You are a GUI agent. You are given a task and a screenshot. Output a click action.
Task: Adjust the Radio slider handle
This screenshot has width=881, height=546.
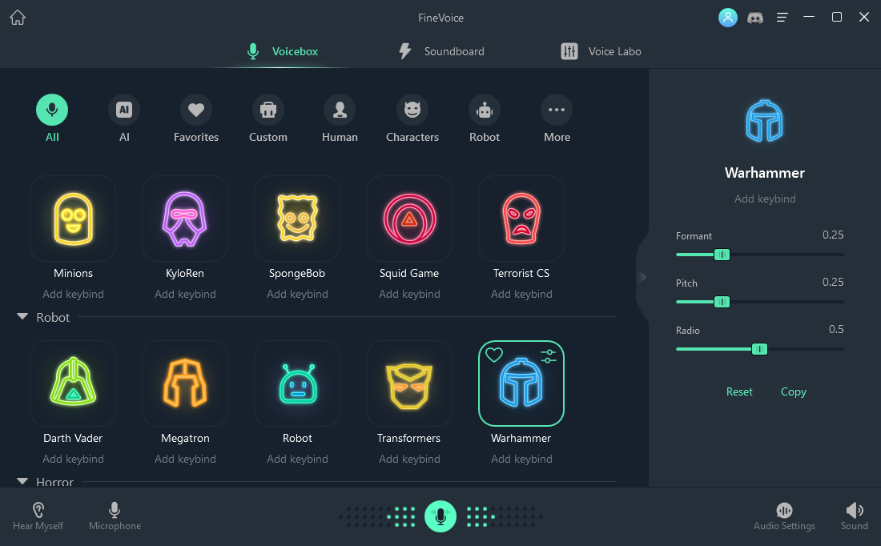coord(759,349)
